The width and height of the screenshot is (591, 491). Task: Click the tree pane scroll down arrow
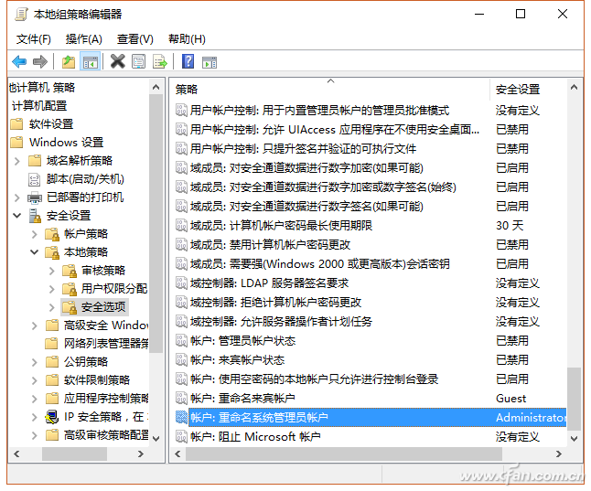[x=156, y=439]
